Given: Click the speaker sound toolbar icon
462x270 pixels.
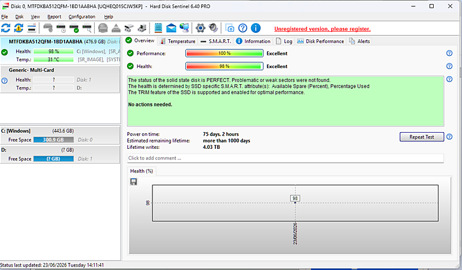Looking at the screenshot, I should pos(213,28).
